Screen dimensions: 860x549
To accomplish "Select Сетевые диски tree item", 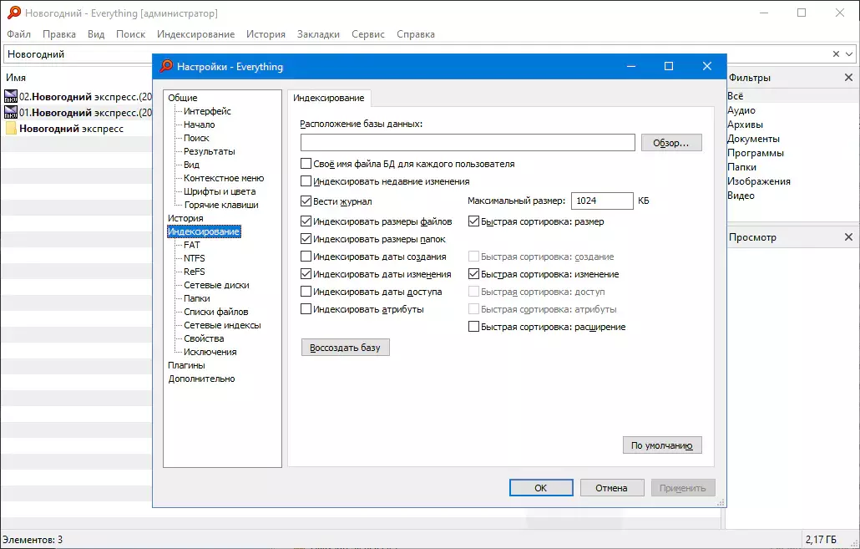I will coord(216,285).
